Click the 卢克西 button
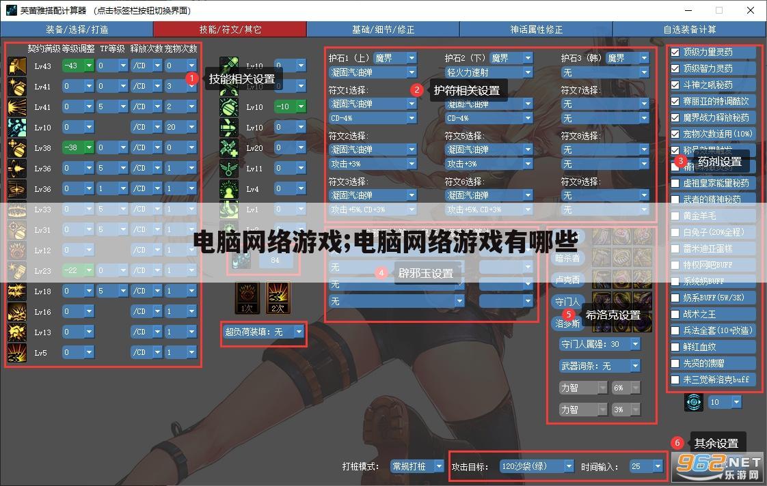Image resolution: width=767 pixels, height=486 pixels. tap(567, 280)
